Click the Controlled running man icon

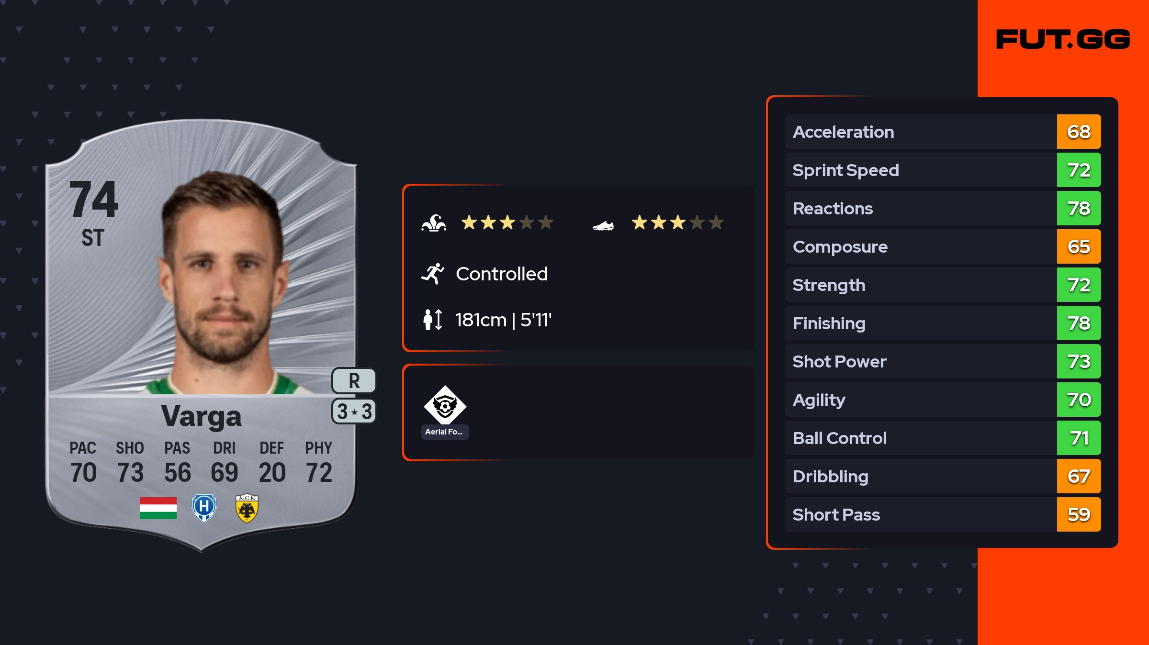tap(433, 274)
